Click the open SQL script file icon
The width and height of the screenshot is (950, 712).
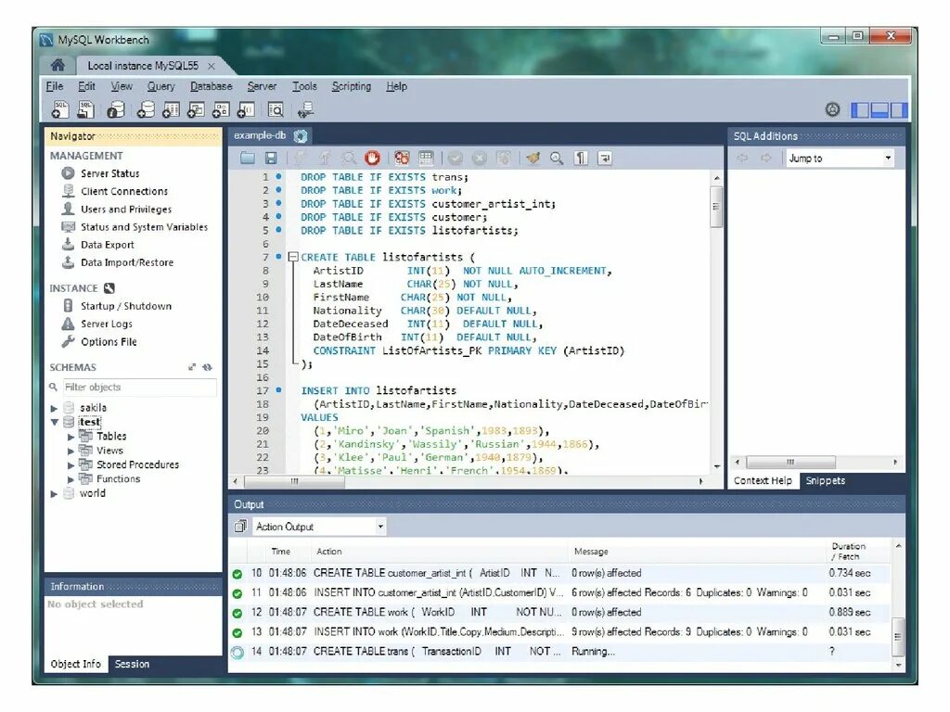coord(85,109)
